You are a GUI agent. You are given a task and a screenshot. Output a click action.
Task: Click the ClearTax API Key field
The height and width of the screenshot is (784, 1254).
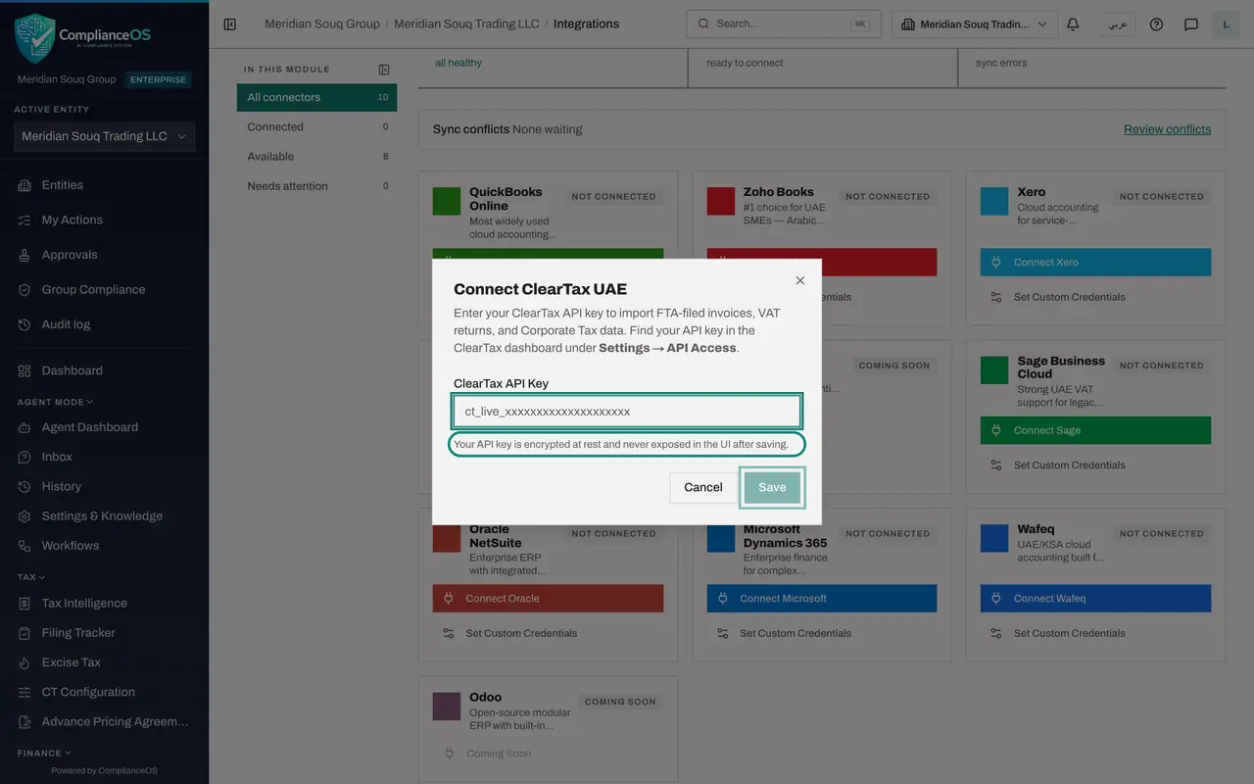point(627,412)
